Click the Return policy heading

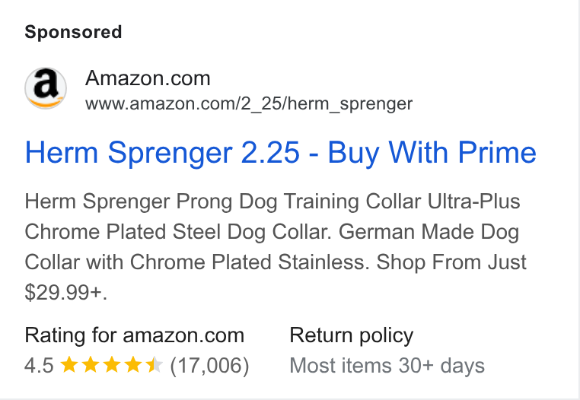point(352,335)
